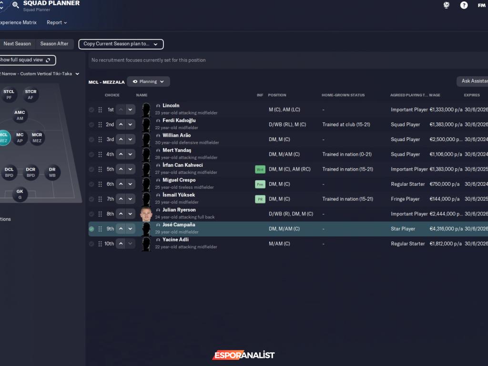
Task: Open the Copy Current Season plan dropdown
Action: pos(121,44)
